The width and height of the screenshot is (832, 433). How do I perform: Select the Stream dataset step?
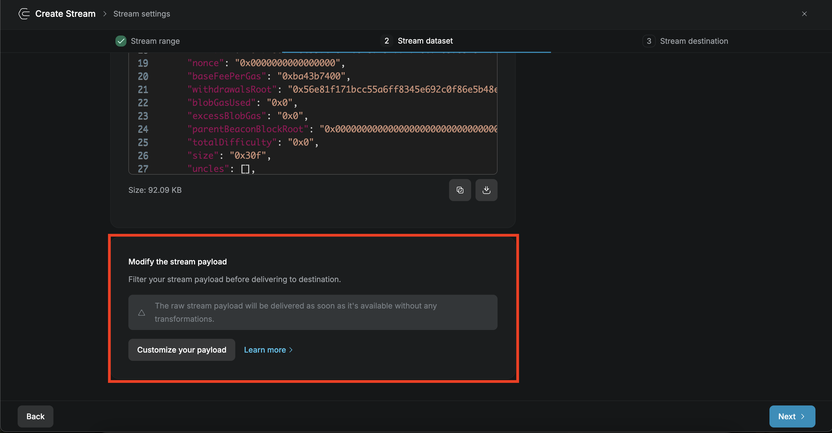(425, 41)
